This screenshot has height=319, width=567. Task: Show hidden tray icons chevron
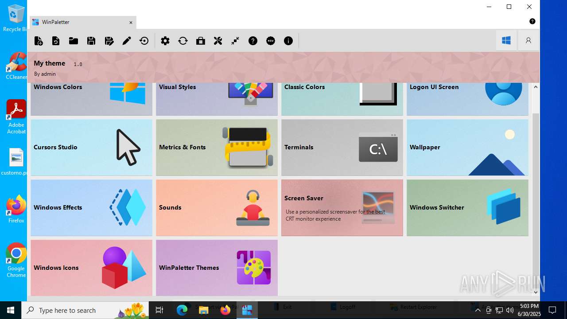[478, 310]
